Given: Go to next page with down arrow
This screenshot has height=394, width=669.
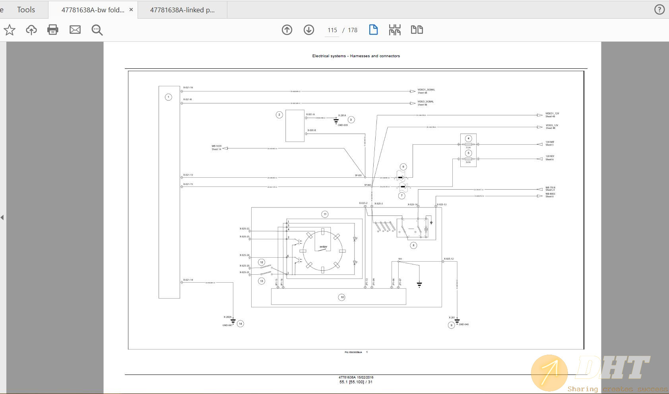Looking at the screenshot, I should pyautogui.click(x=309, y=30).
